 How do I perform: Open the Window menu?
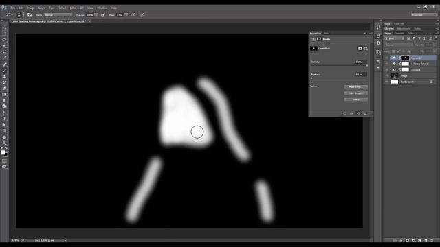coord(102,8)
